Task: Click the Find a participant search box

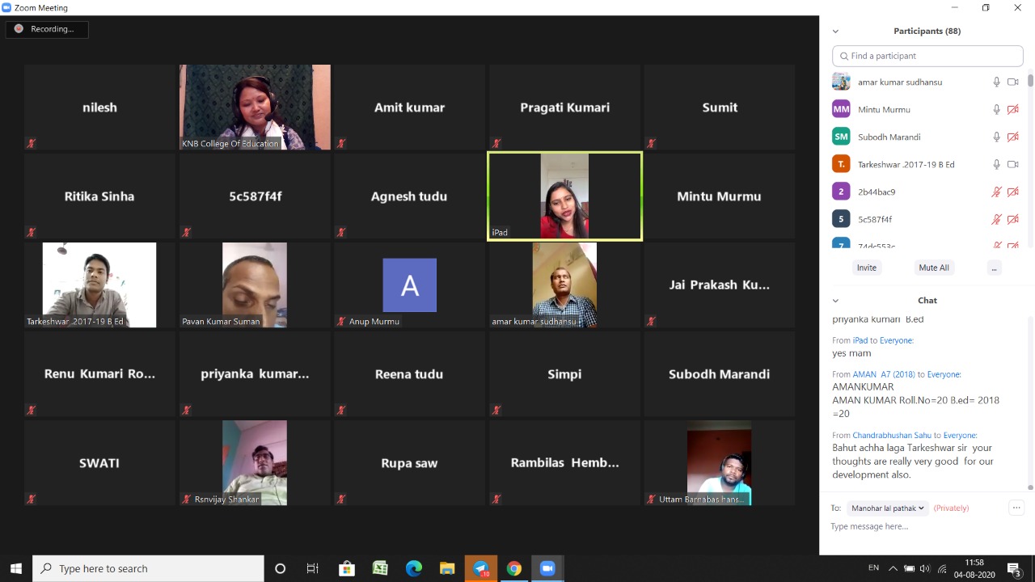Action: pyautogui.click(x=927, y=56)
